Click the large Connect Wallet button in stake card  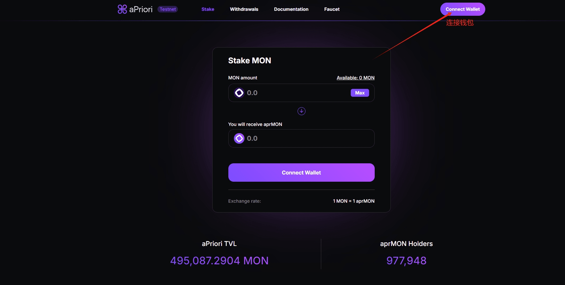(x=301, y=173)
